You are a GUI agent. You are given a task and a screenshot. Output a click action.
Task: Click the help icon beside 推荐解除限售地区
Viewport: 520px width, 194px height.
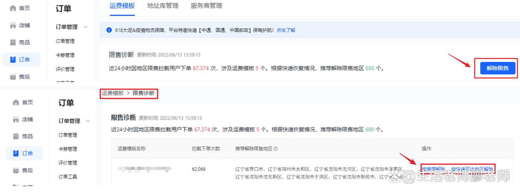tap(276, 149)
